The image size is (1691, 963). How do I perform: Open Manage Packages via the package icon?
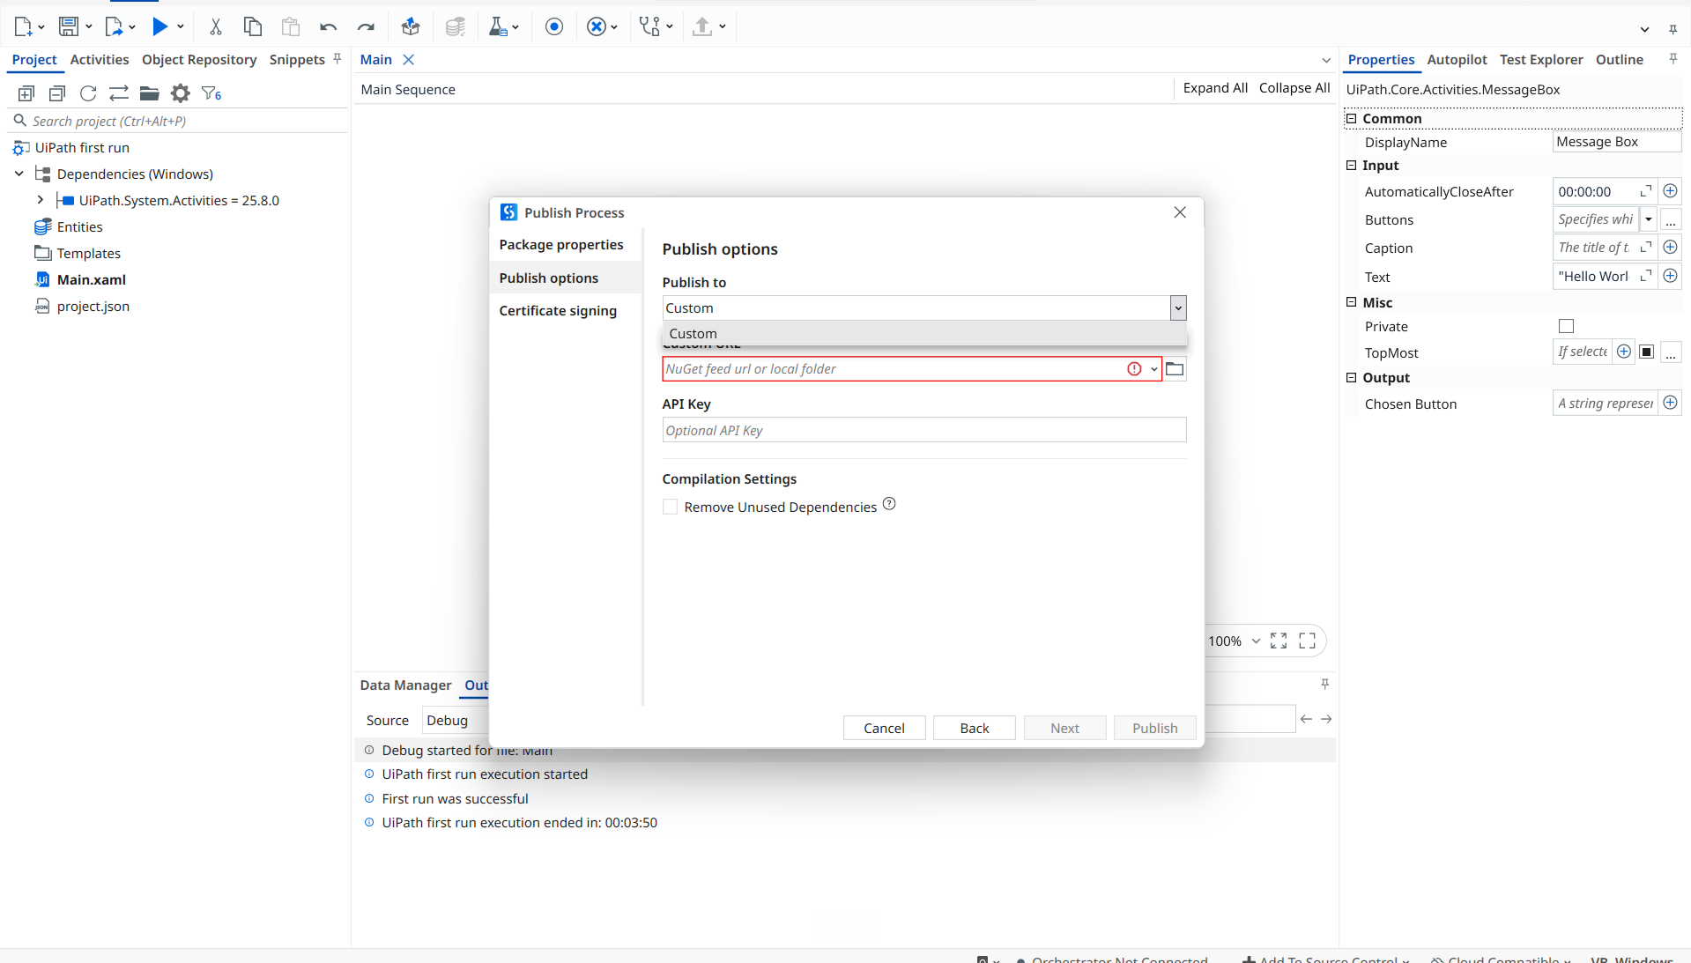[x=411, y=26]
